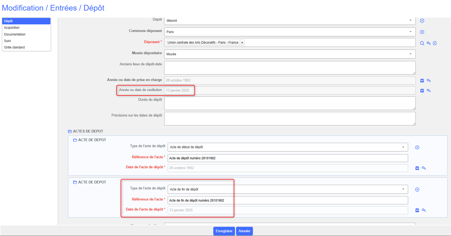Remove the Union centrale des Arts Décoratifs tag

tap(242, 43)
